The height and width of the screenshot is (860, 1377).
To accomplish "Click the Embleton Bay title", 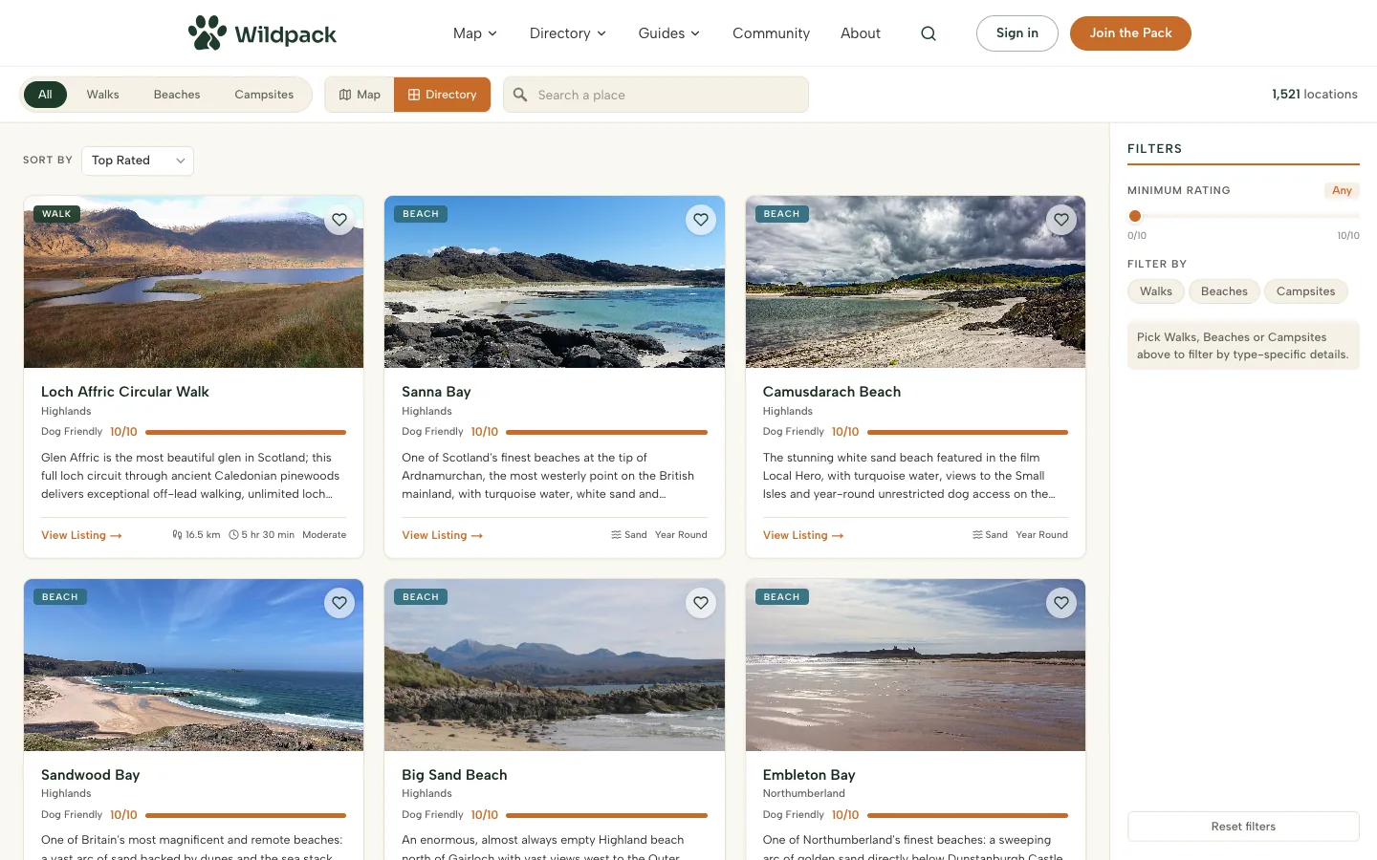I will (x=809, y=775).
